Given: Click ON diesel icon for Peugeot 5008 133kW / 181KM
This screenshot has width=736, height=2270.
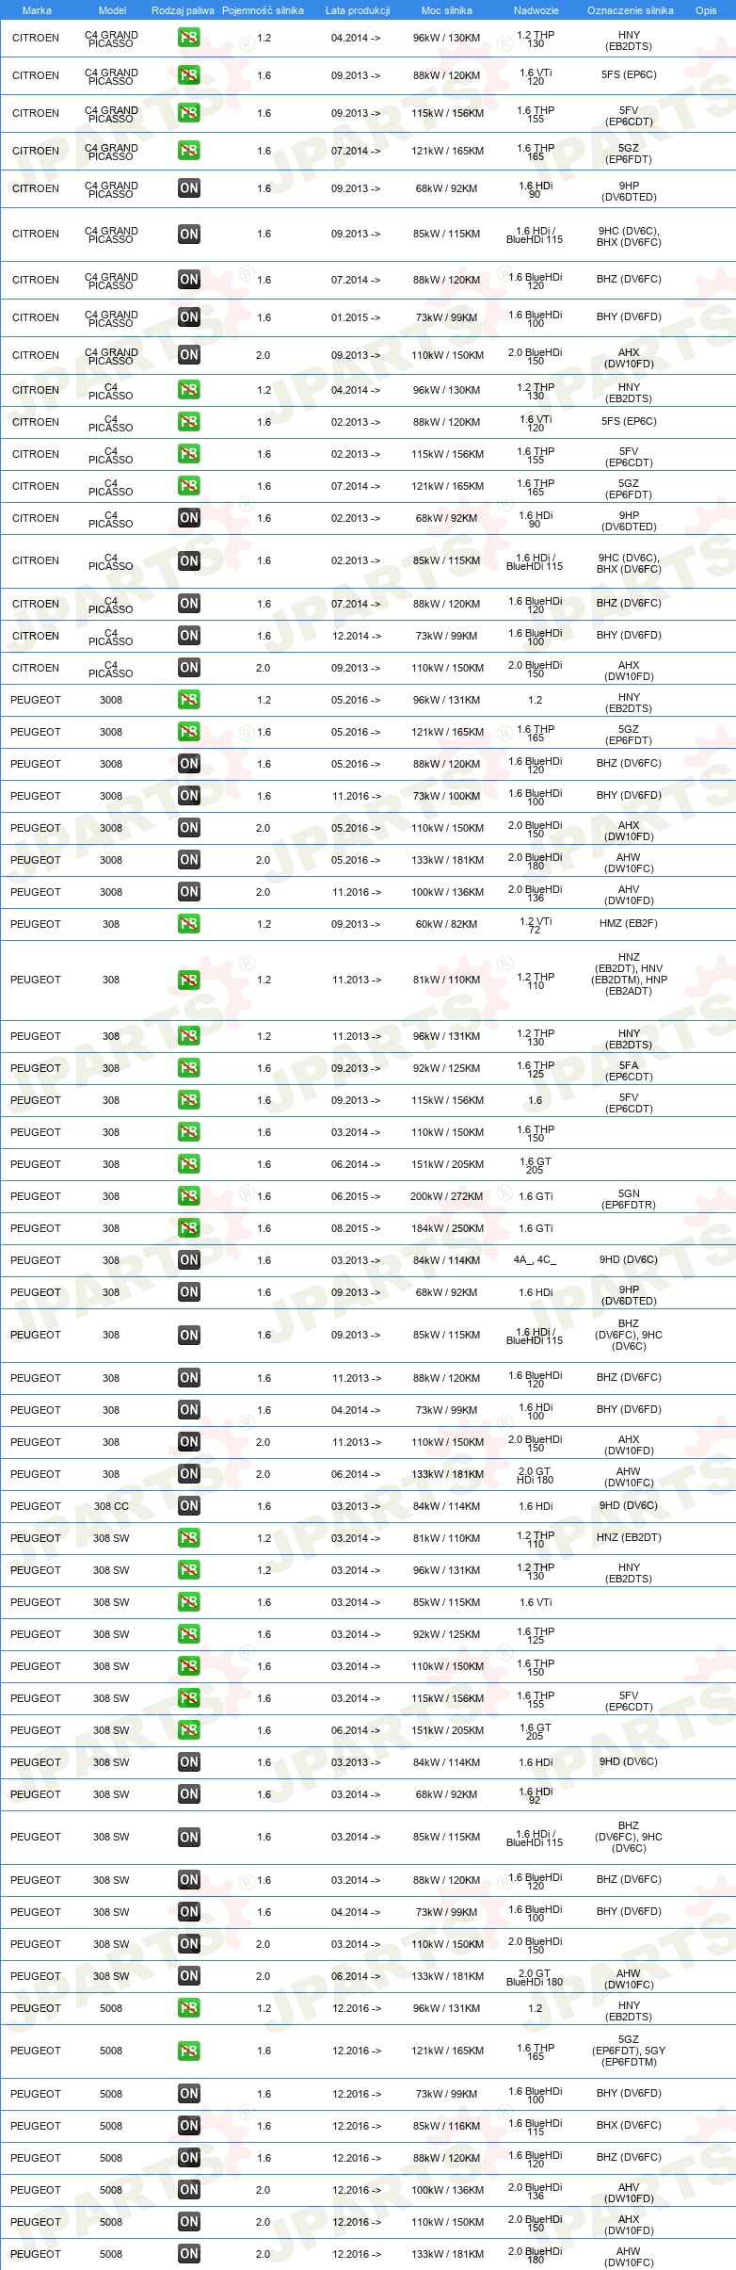Looking at the screenshot, I should tap(189, 2254).
